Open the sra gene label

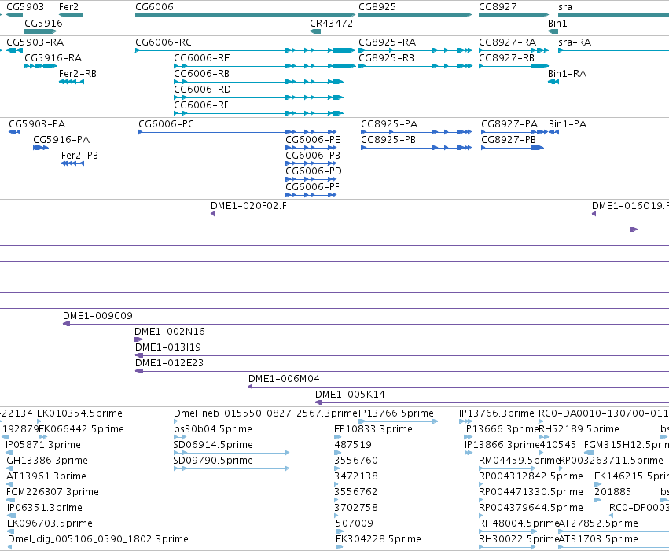pos(565,7)
